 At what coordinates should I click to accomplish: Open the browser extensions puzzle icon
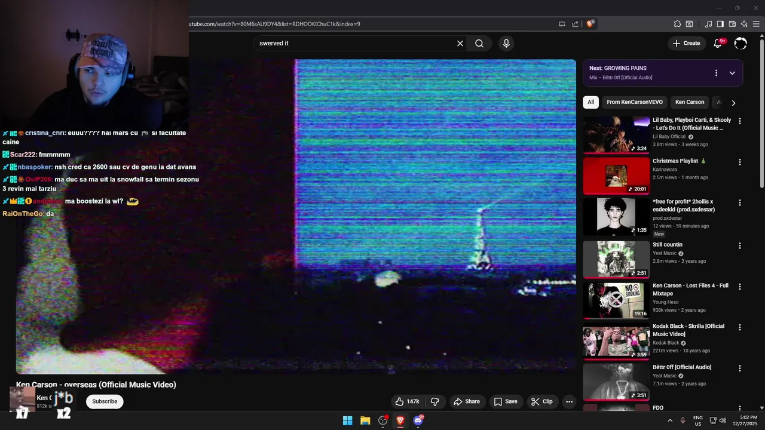[677, 24]
